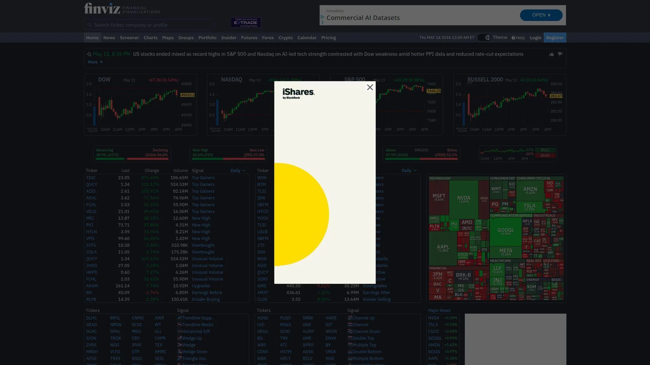Click the SMA200 Above/Below bar

pyautogui.click(x=421, y=159)
